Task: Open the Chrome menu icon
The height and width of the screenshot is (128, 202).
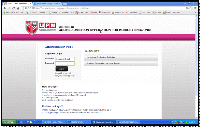Action: (195, 8)
